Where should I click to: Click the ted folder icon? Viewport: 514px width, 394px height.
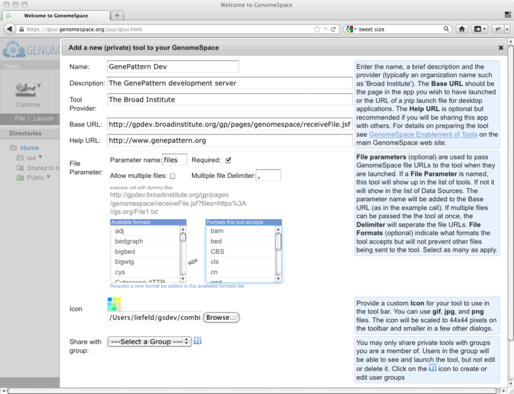[x=21, y=158]
